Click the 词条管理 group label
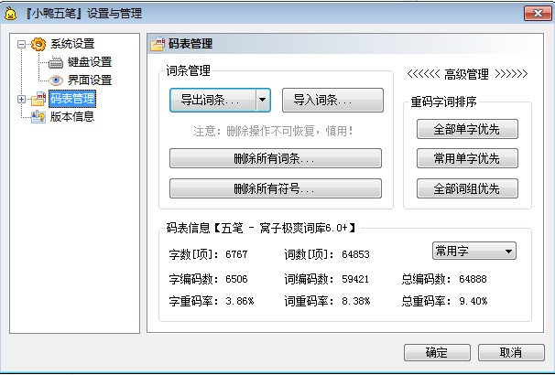 tap(189, 70)
